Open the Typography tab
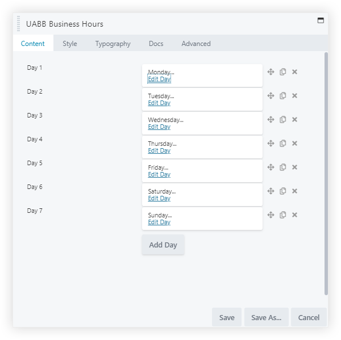This screenshot has width=341, height=340. pyautogui.click(x=113, y=44)
